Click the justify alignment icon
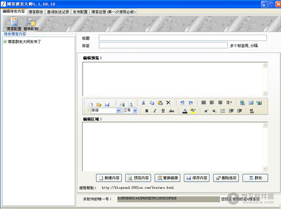281x209 pixels. pyautogui.click(x=204, y=102)
